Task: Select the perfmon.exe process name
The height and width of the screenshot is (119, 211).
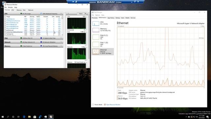Action: click(x=10, y=30)
